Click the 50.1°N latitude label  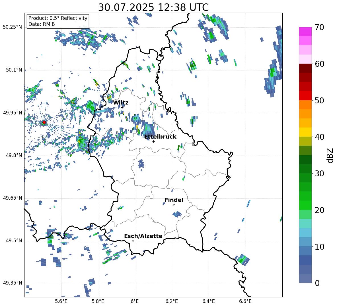pyautogui.click(x=14, y=70)
